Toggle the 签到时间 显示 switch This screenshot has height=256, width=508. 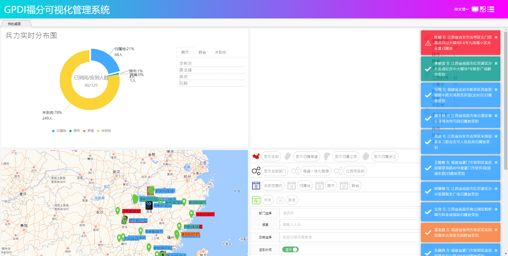(290, 249)
